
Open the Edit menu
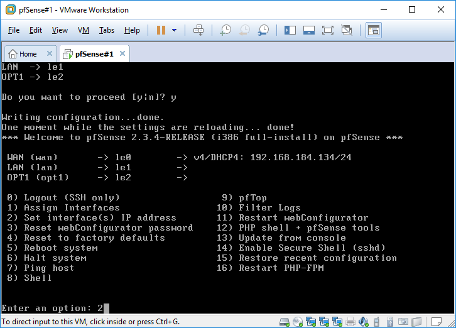point(35,30)
